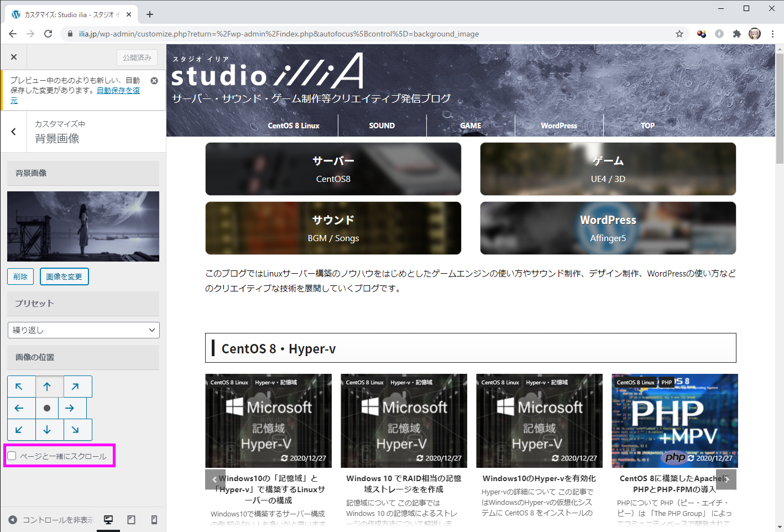
Task: Open the ゲーム UE4 / 3D banner
Action: pyautogui.click(x=608, y=169)
